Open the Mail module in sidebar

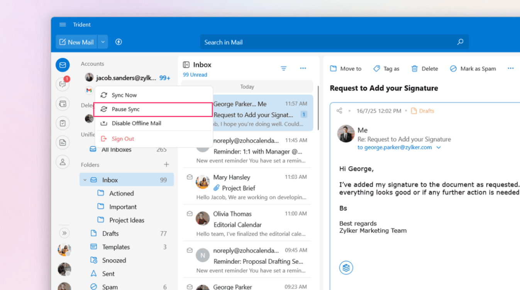point(63,65)
